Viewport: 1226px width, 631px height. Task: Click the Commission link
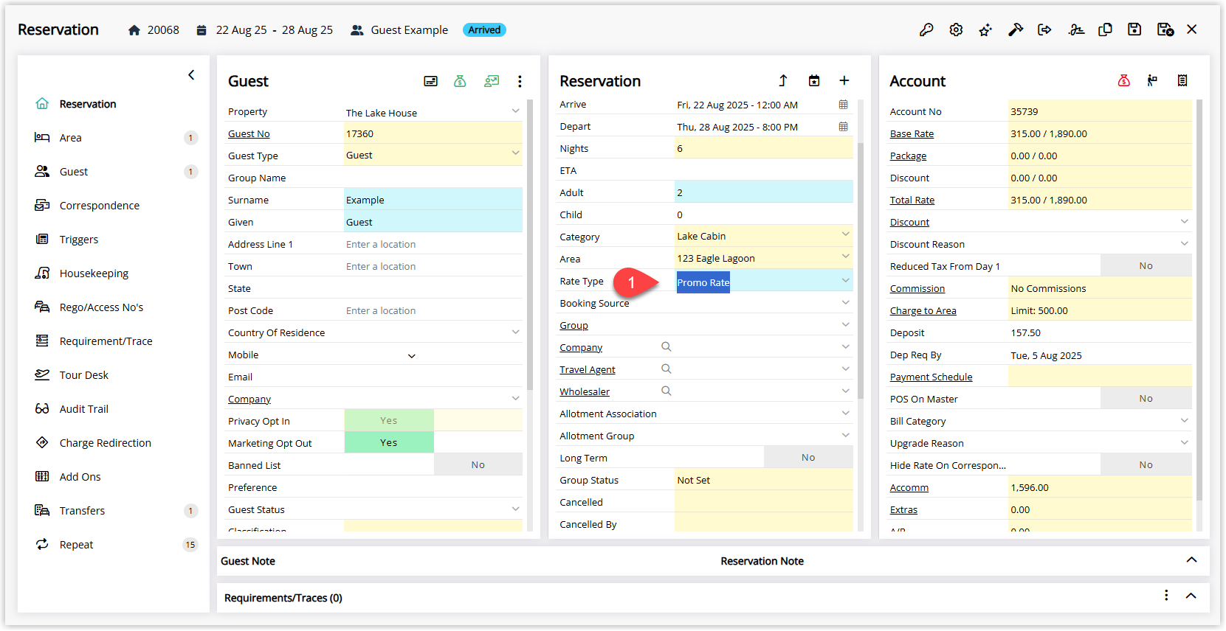tap(917, 289)
